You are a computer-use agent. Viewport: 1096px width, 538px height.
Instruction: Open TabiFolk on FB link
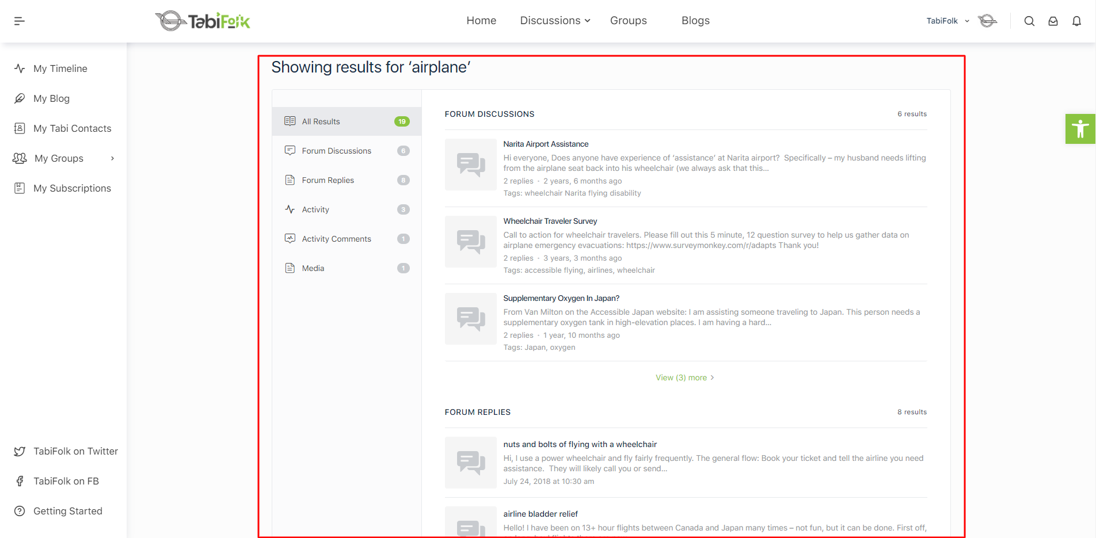pyautogui.click(x=66, y=481)
